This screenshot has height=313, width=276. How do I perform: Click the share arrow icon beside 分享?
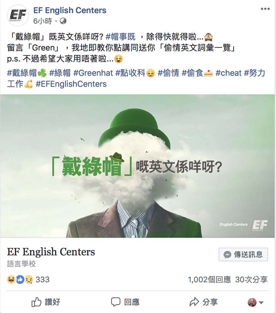pos(194,302)
